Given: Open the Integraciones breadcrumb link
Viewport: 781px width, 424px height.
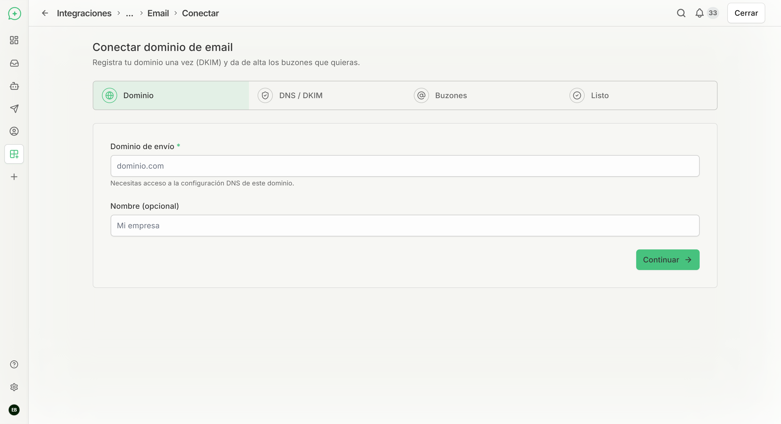Looking at the screenshot, I should pos(84,13).
